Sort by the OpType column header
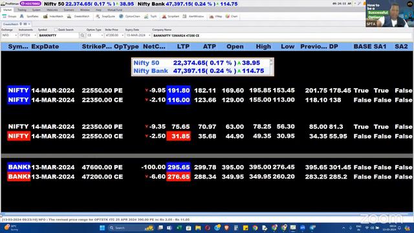The height and width of the screenshot is (233, 414). point(126,47)
